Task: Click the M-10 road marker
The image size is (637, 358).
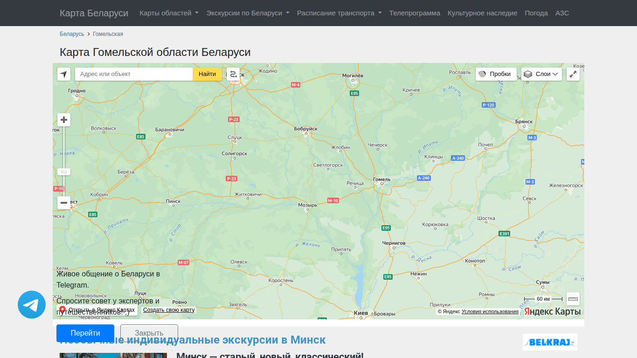Action: (333, 200)
